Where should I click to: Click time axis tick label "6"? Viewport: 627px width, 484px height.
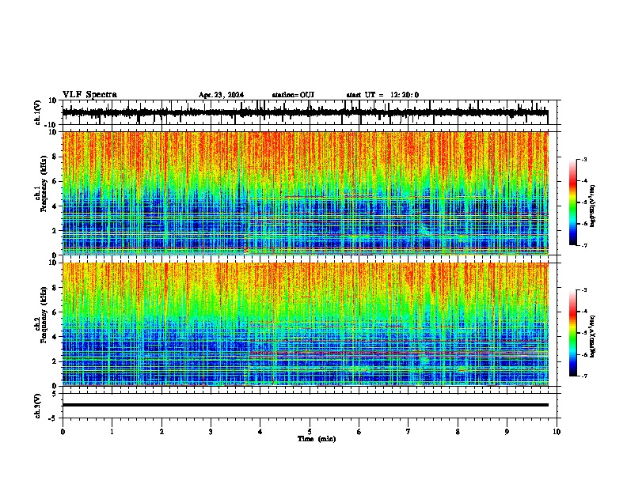tap(359, 432)
